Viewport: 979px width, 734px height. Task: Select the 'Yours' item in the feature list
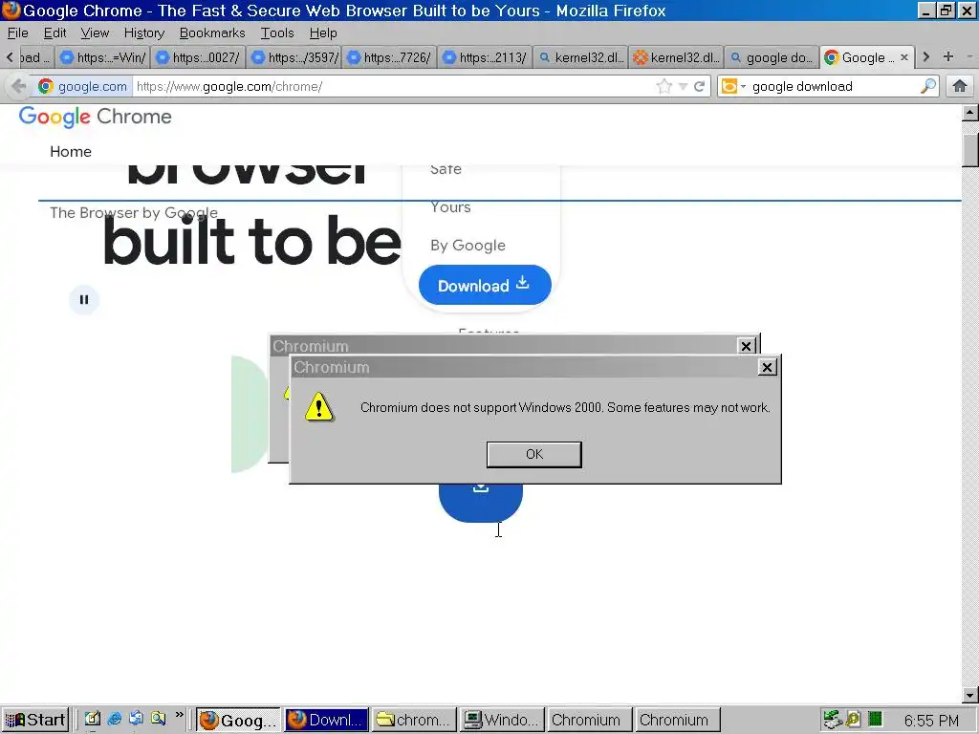(x=450, y=207)
